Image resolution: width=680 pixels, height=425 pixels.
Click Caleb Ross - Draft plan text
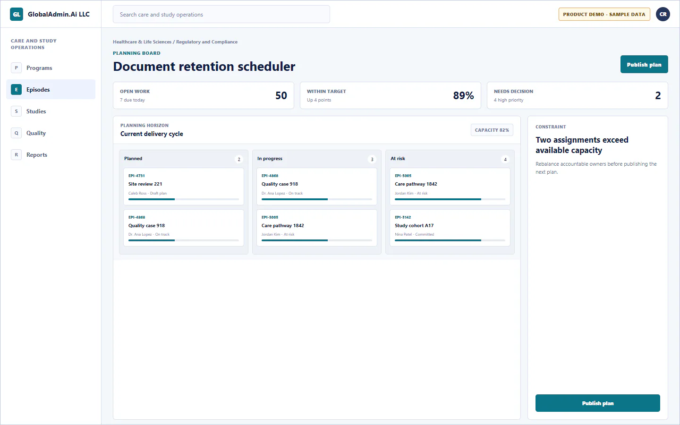[x=147, y=193]
